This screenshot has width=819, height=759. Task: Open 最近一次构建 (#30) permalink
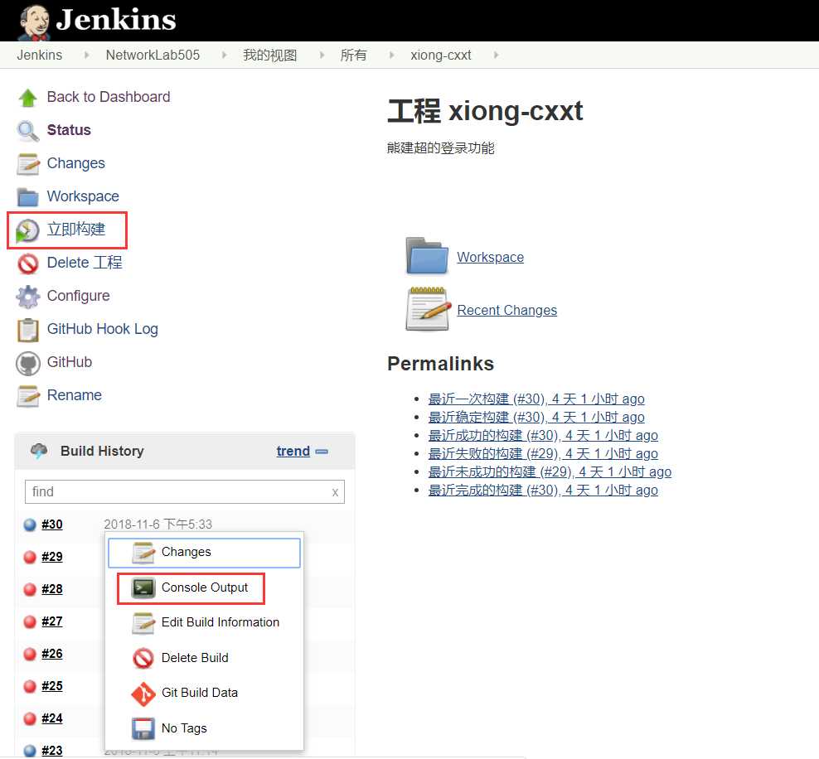tap(536, 399)
